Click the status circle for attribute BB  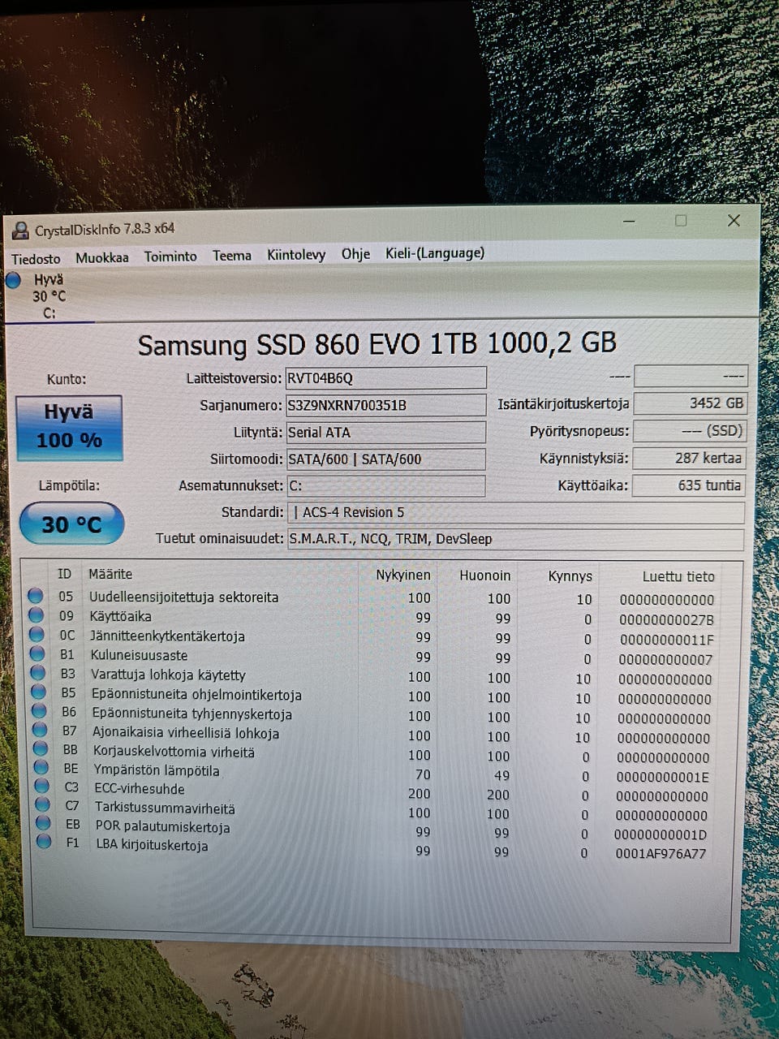pyautogui.click(x=41, y=749)
